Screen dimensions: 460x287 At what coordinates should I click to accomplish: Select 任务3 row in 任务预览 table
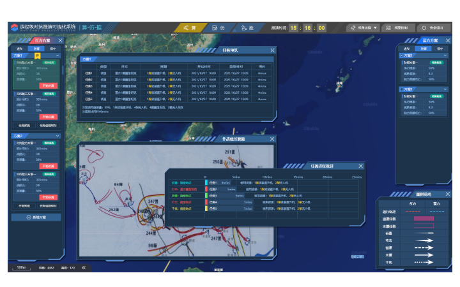[x=176, y=86]
